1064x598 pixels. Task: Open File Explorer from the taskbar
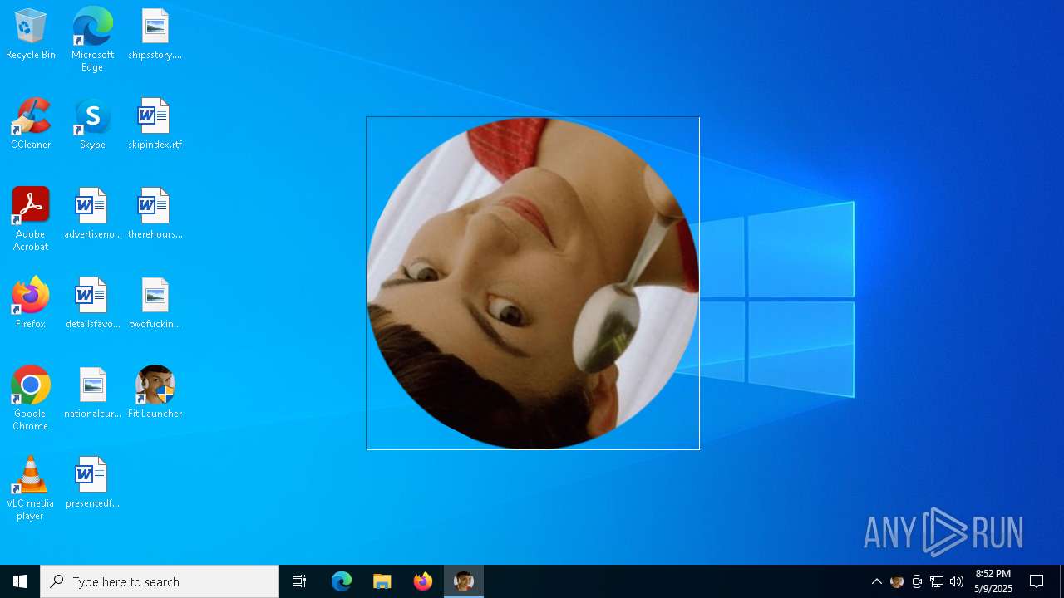pyautogui.click(x=382, y=581)
